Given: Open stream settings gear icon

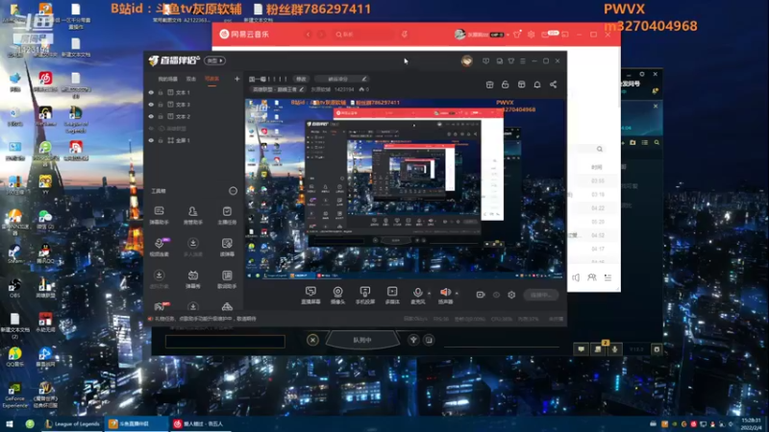Looking at the screenshot, I should coord(511,295).
